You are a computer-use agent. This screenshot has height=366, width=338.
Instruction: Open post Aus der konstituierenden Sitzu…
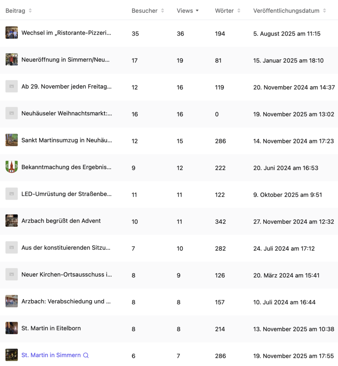click(66, 248)
